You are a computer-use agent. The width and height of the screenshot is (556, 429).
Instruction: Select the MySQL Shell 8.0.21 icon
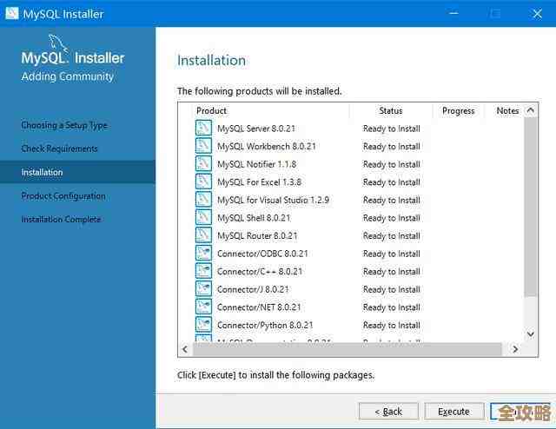click(203, 218)
